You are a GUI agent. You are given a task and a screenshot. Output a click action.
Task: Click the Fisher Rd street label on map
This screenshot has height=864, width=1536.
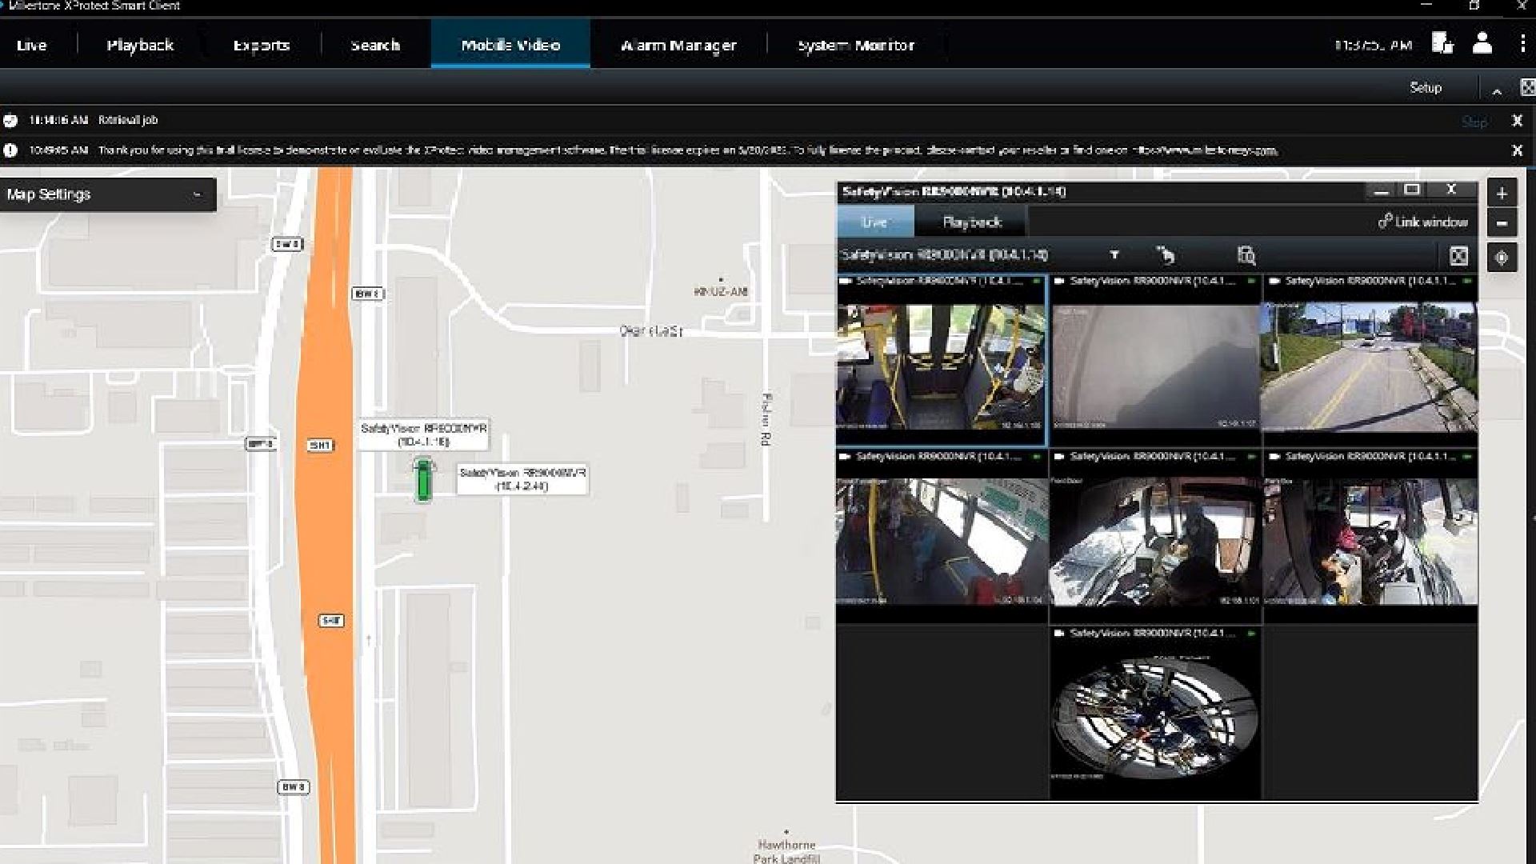(x=766, y=419)
